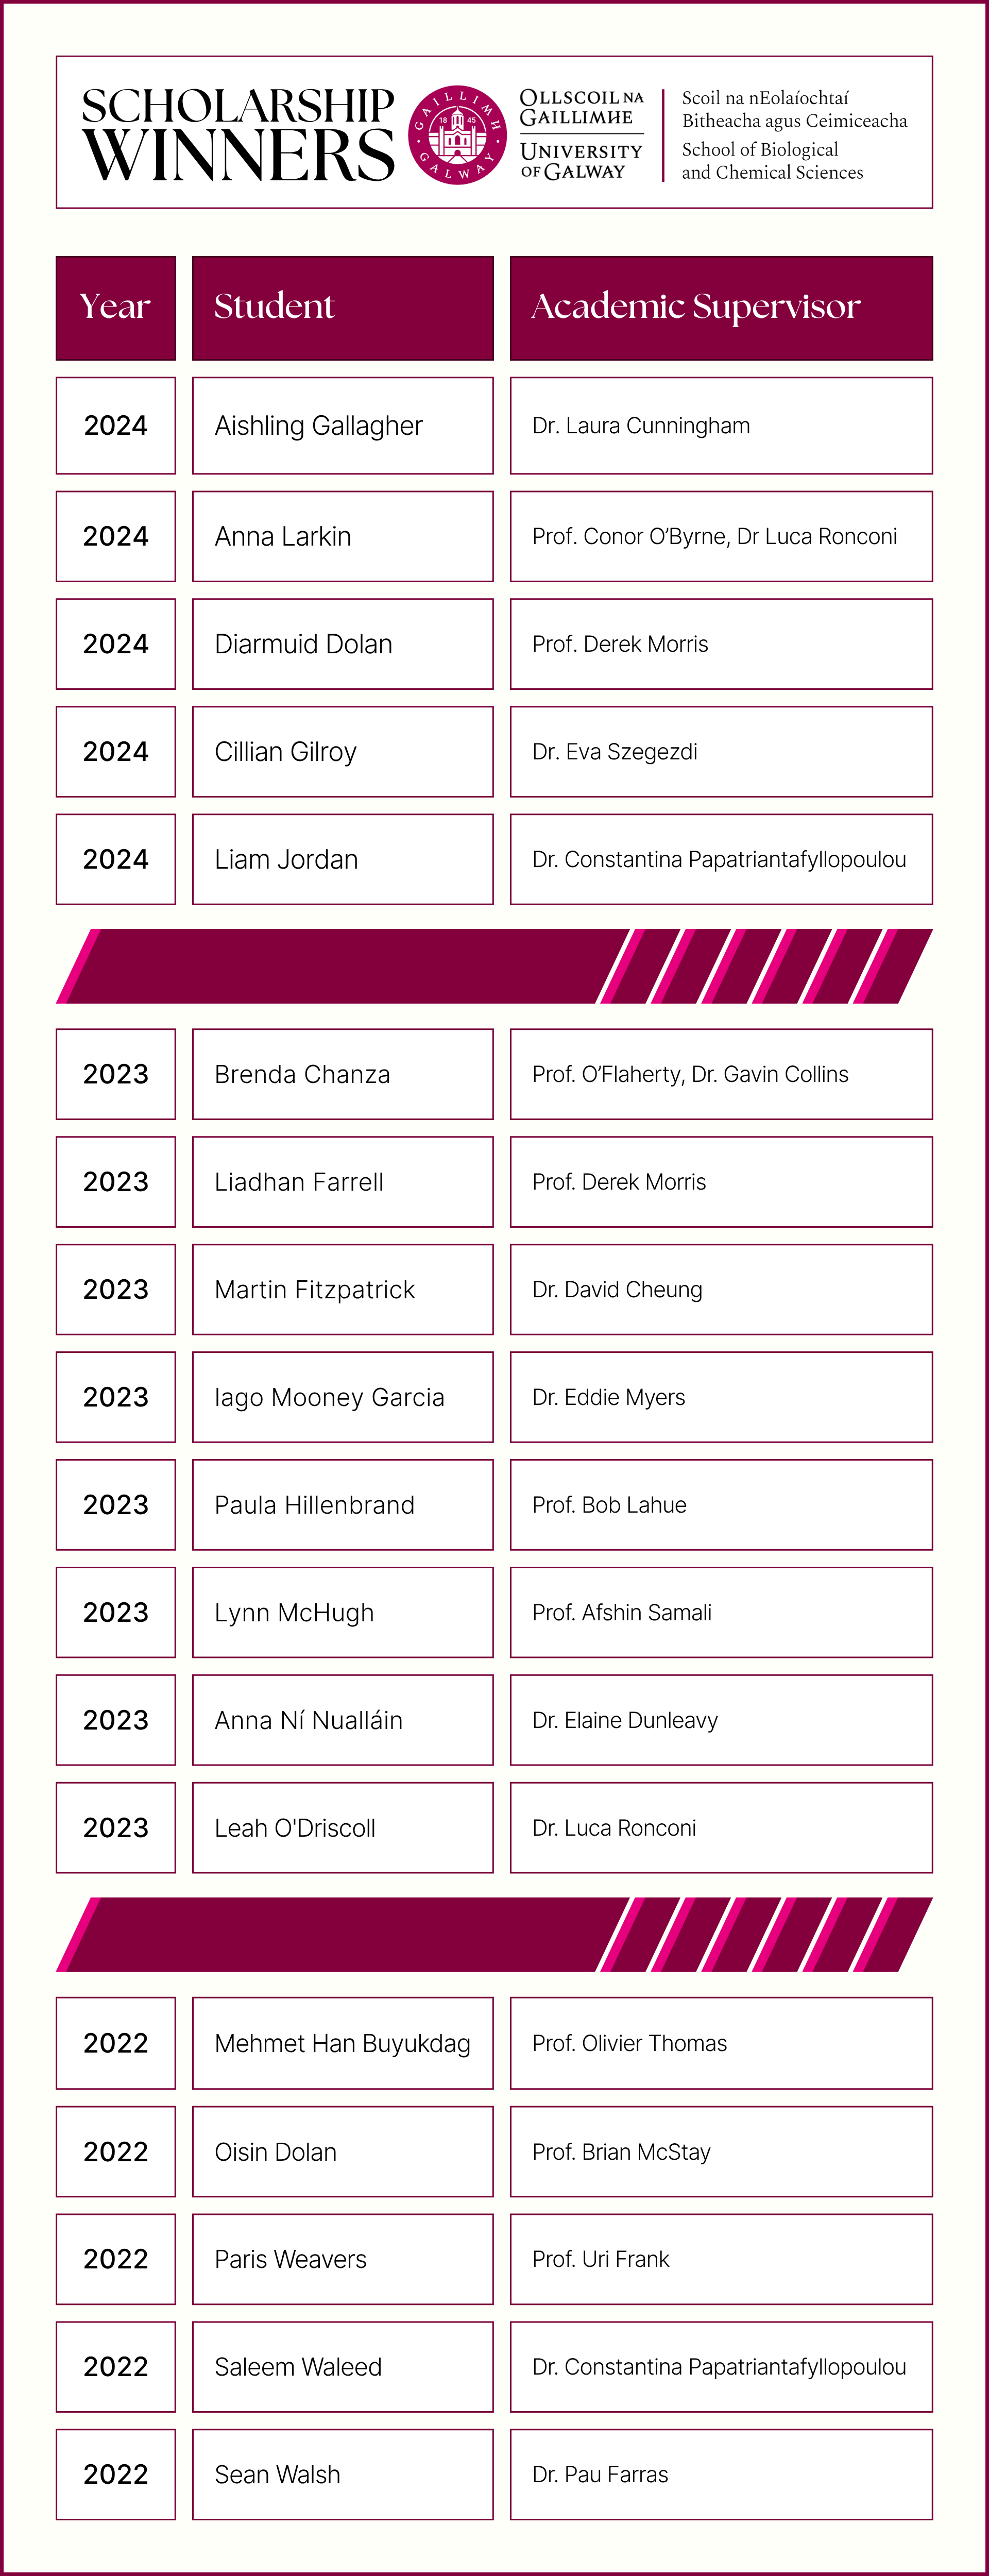Click the Brenda Chanza student cell

342,1074
